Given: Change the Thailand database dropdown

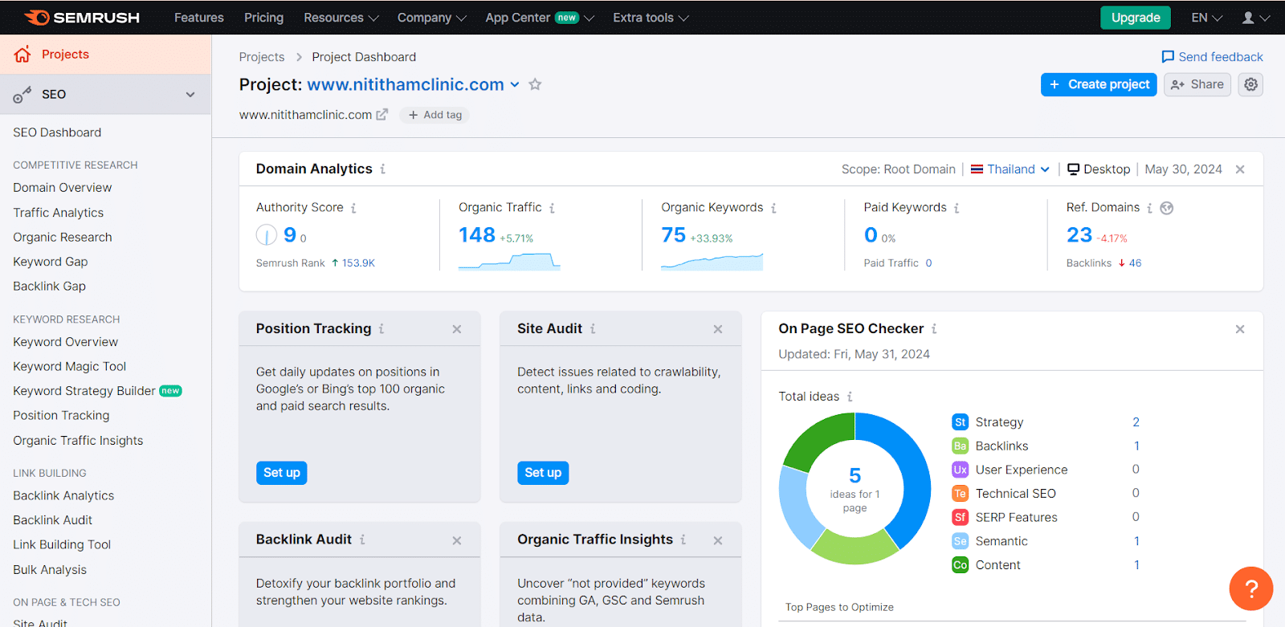Looking at the screenshot, I should (1010, 169).
